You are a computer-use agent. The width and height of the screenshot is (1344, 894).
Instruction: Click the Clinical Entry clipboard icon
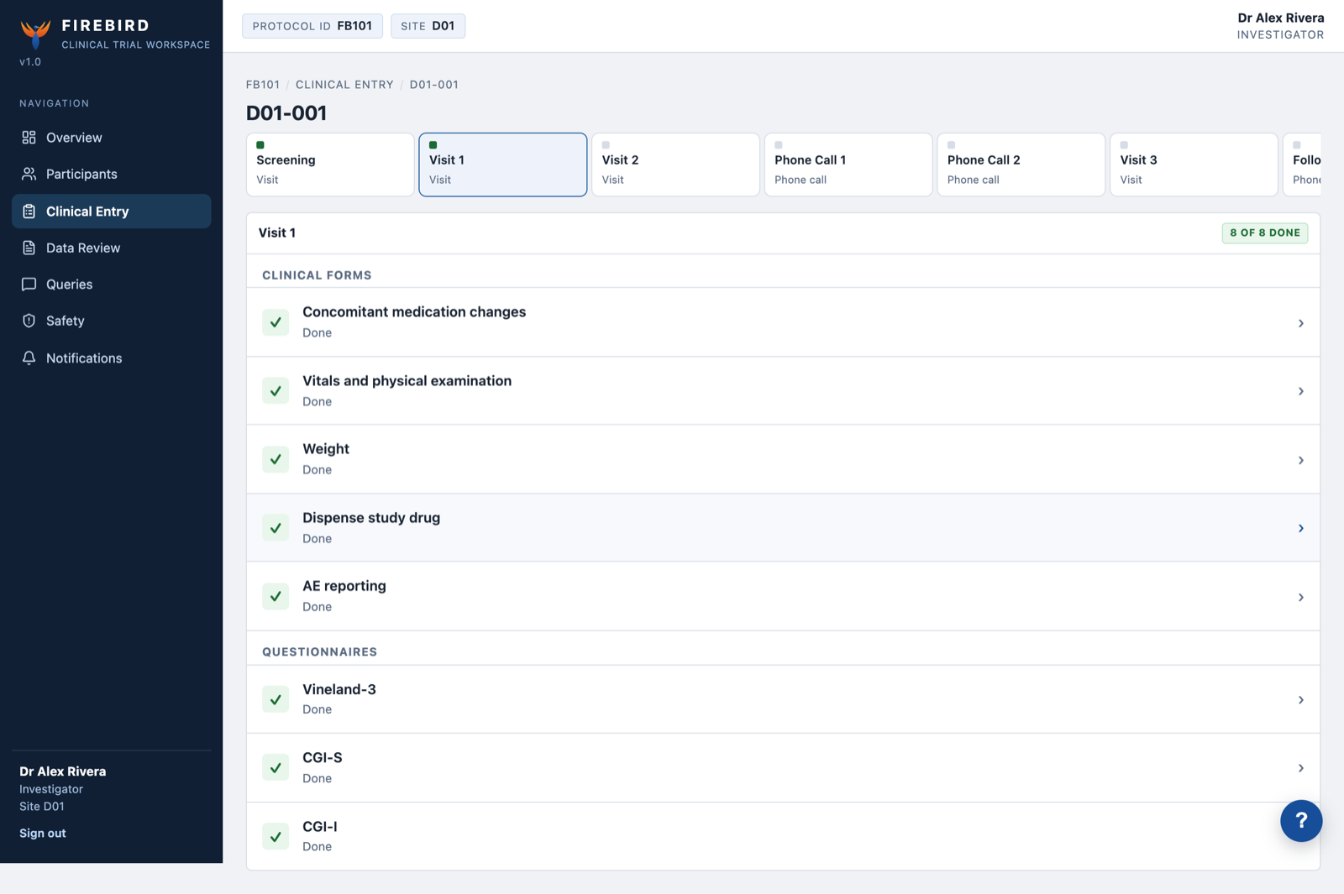pos(29,212)
